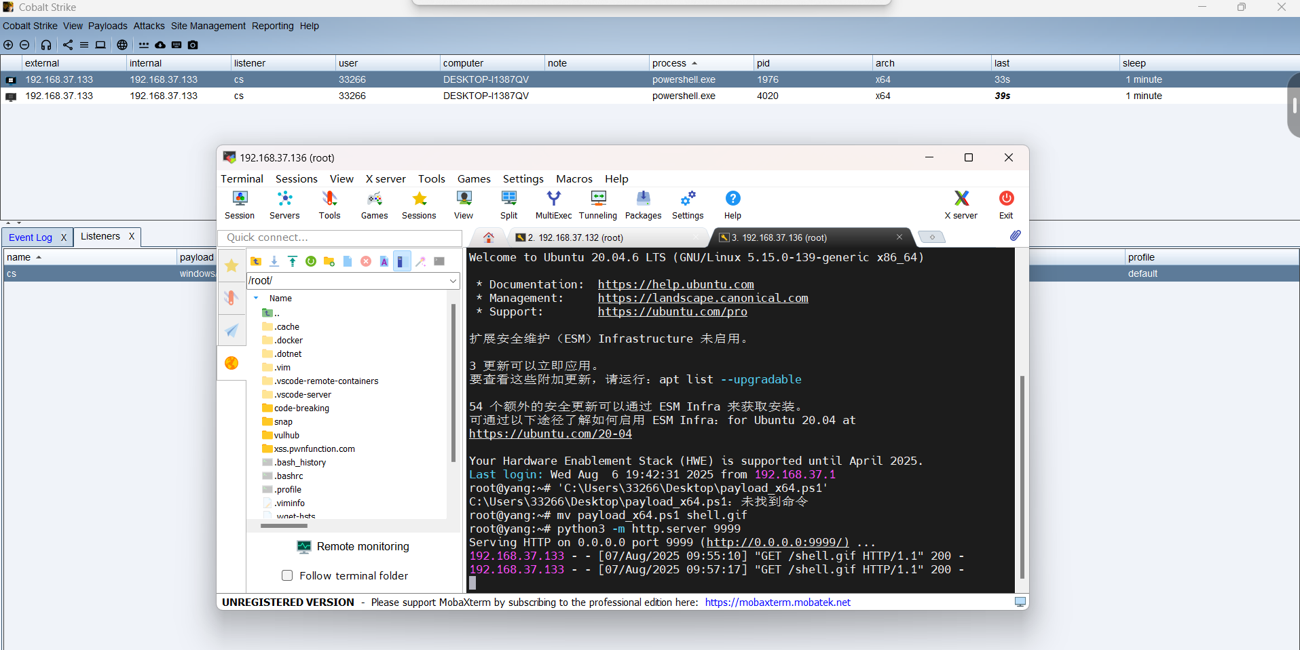This screenshot has width=1300, height=650.
Task: Click the file list horizontal scrollbar
Action: 284,526
